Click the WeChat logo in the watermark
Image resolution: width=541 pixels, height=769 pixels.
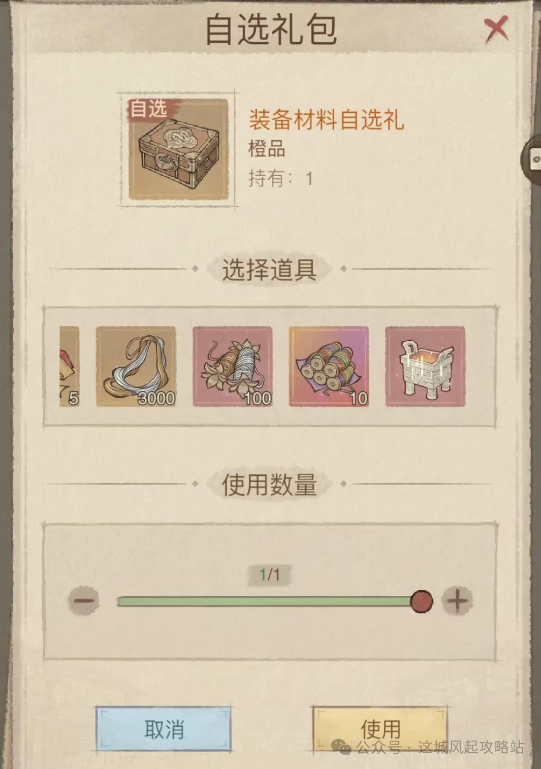point(341,747)
